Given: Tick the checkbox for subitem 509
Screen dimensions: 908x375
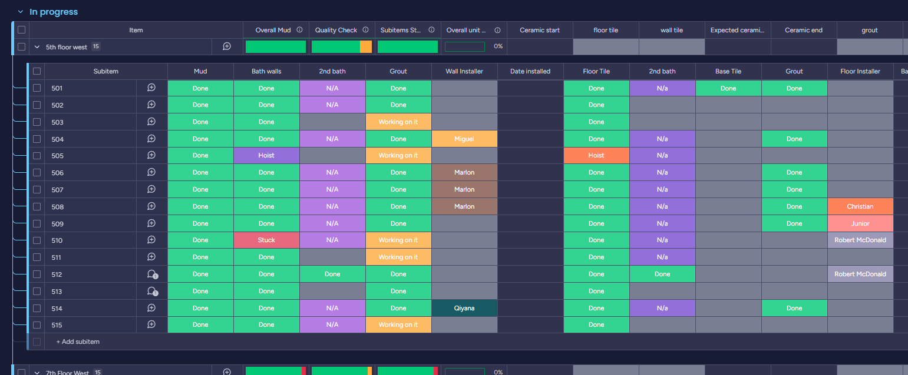Looking at the screenshot, I should [37, 224].
